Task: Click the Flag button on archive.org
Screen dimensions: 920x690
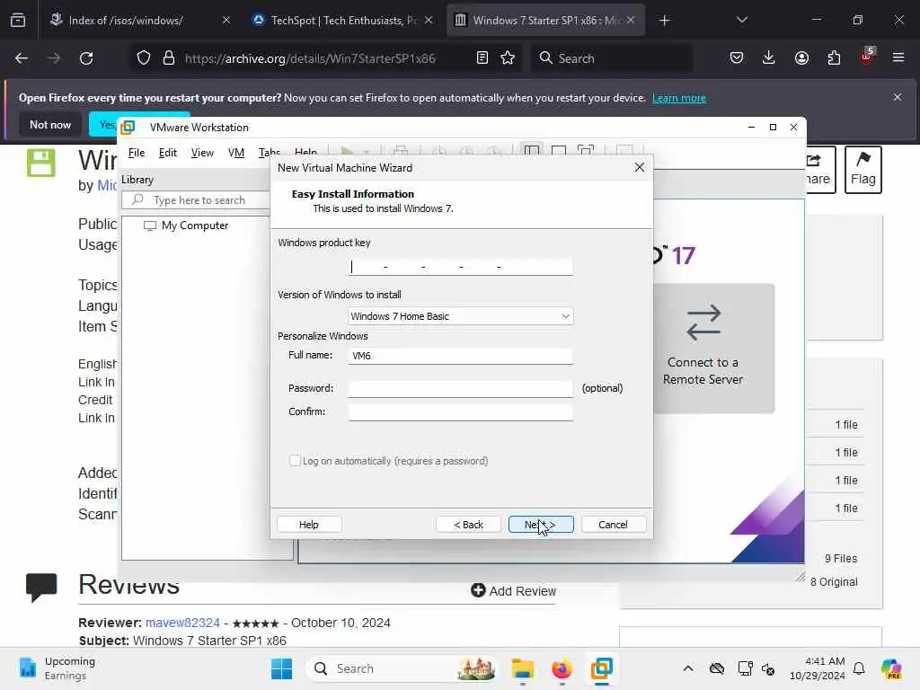Action: coord(863,170)
